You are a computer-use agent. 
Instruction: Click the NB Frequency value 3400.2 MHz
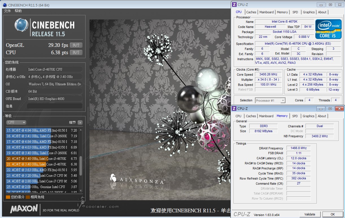[x=320, y=136]
